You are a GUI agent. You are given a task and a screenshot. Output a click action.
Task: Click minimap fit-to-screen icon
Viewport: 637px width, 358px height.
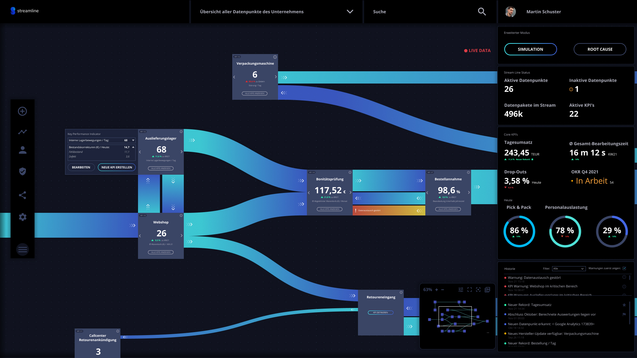coord(469,290)
